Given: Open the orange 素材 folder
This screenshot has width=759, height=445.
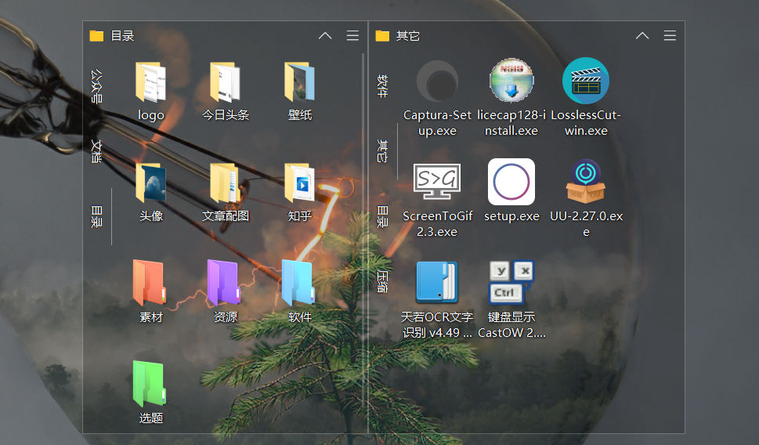Looking at the screenshot, I should pyautogui.click(x=150, y=284).
